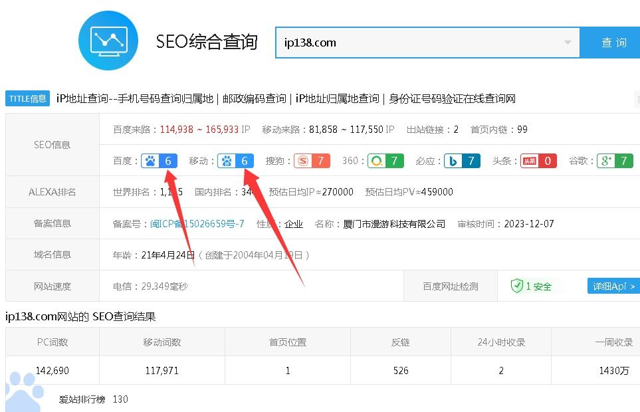Click the homepage internal links count 99
This screenshot has height=412, width=640.
click(522, 130)
